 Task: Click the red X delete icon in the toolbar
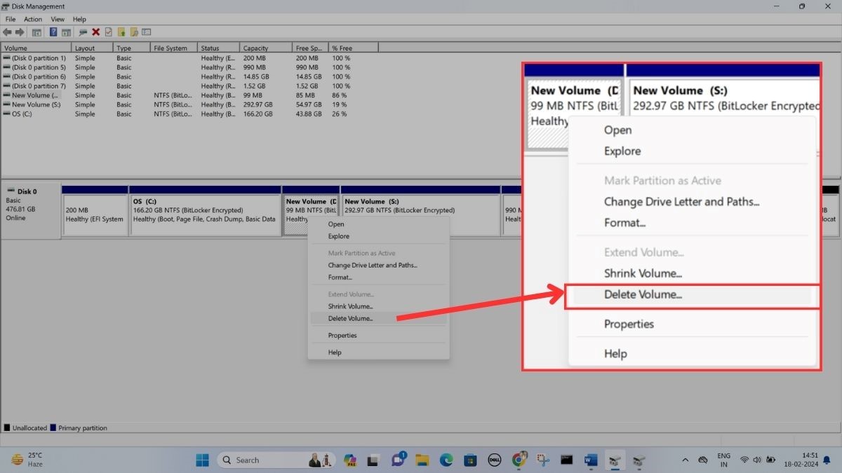(95, 32)
